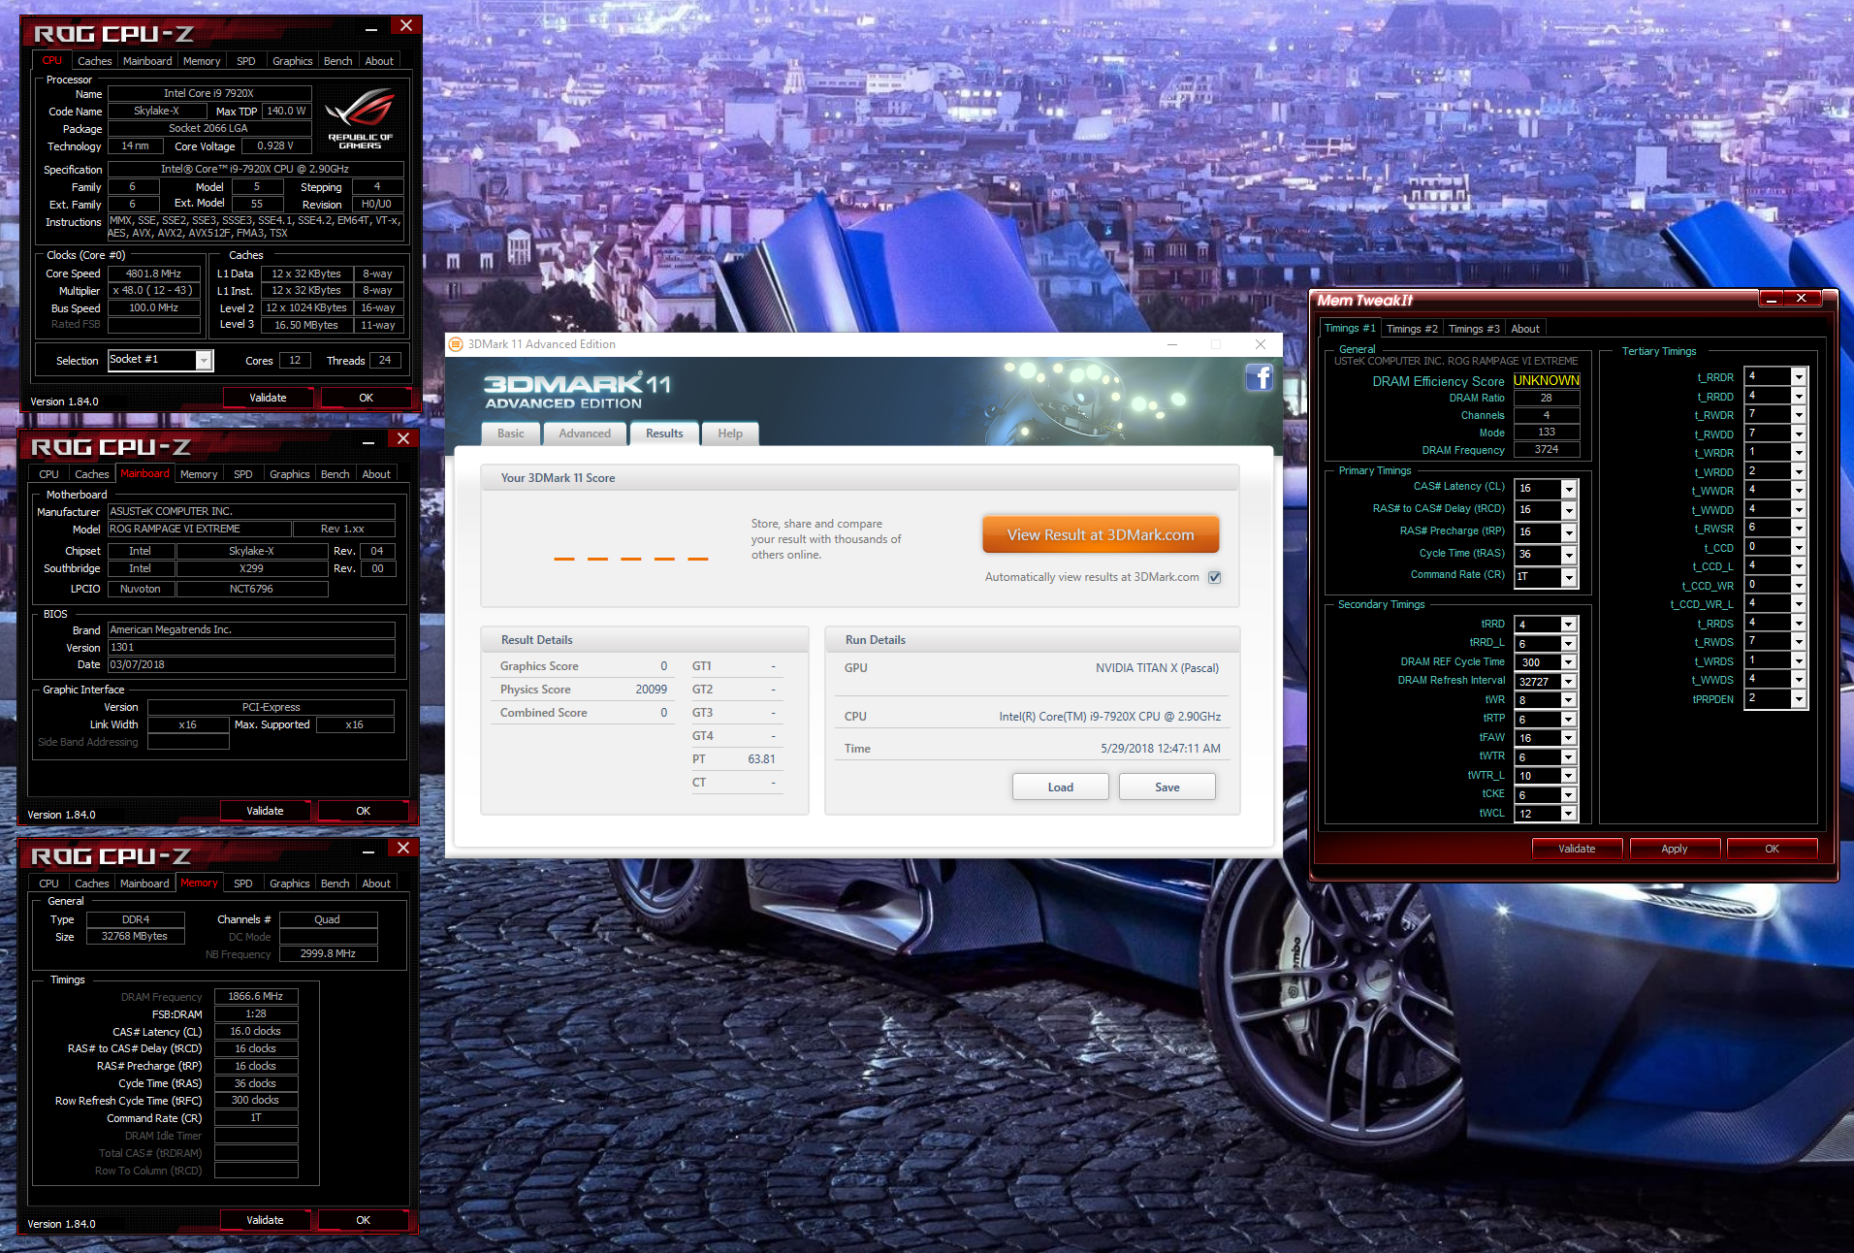Screen dimensions: 1854x1253
Task: Click the ROG Republic of Gamers logo
Action: pyautogui.click(x=360, y=118)
